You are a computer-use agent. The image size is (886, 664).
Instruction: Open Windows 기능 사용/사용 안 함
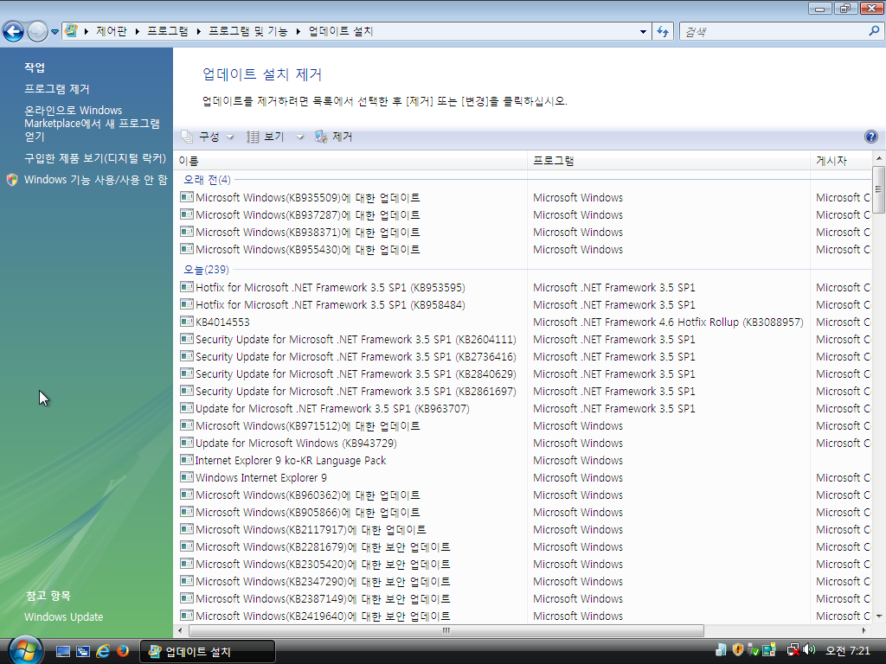pyautogui.click(x=95, y=180)
